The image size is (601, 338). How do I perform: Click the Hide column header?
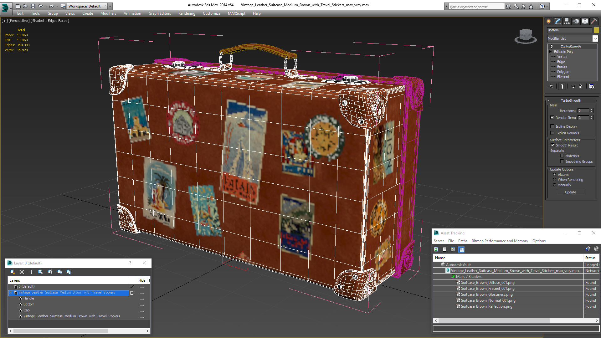coord(142,280)
